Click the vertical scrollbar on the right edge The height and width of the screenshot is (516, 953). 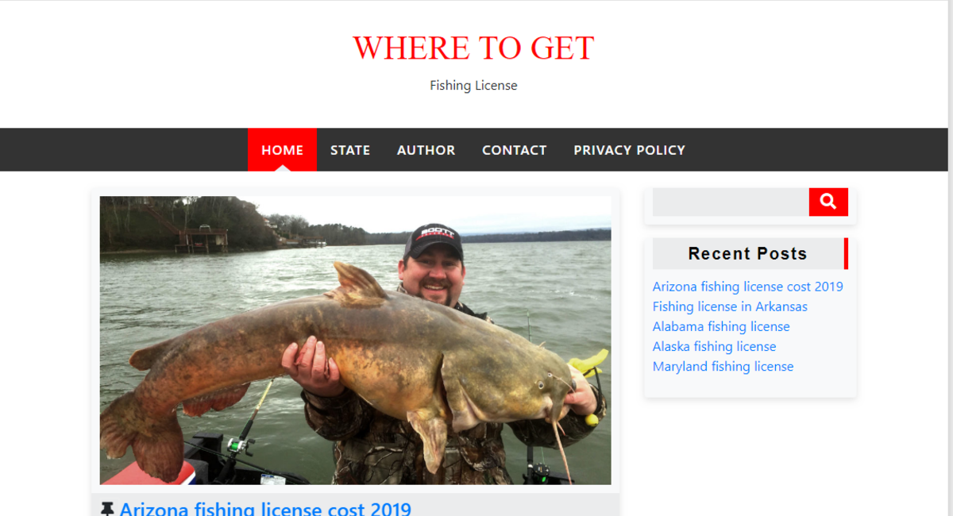(951, 258)
